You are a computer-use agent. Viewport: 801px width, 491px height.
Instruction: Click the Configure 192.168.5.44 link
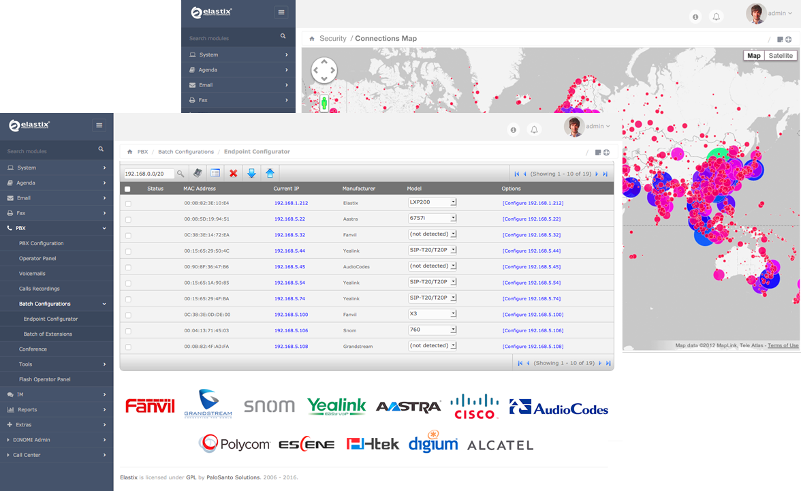point(531,251)
